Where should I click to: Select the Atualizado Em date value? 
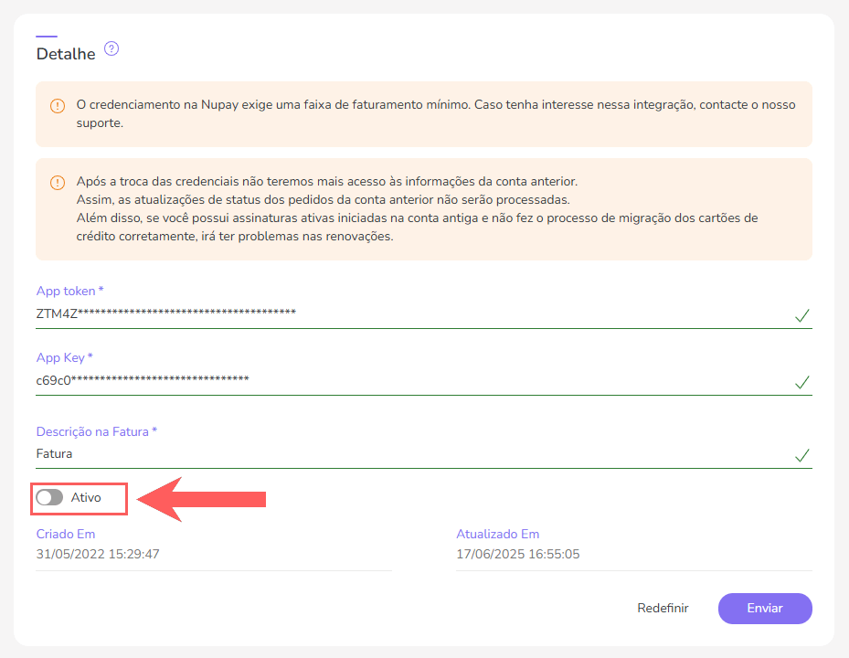coord(518,554)
